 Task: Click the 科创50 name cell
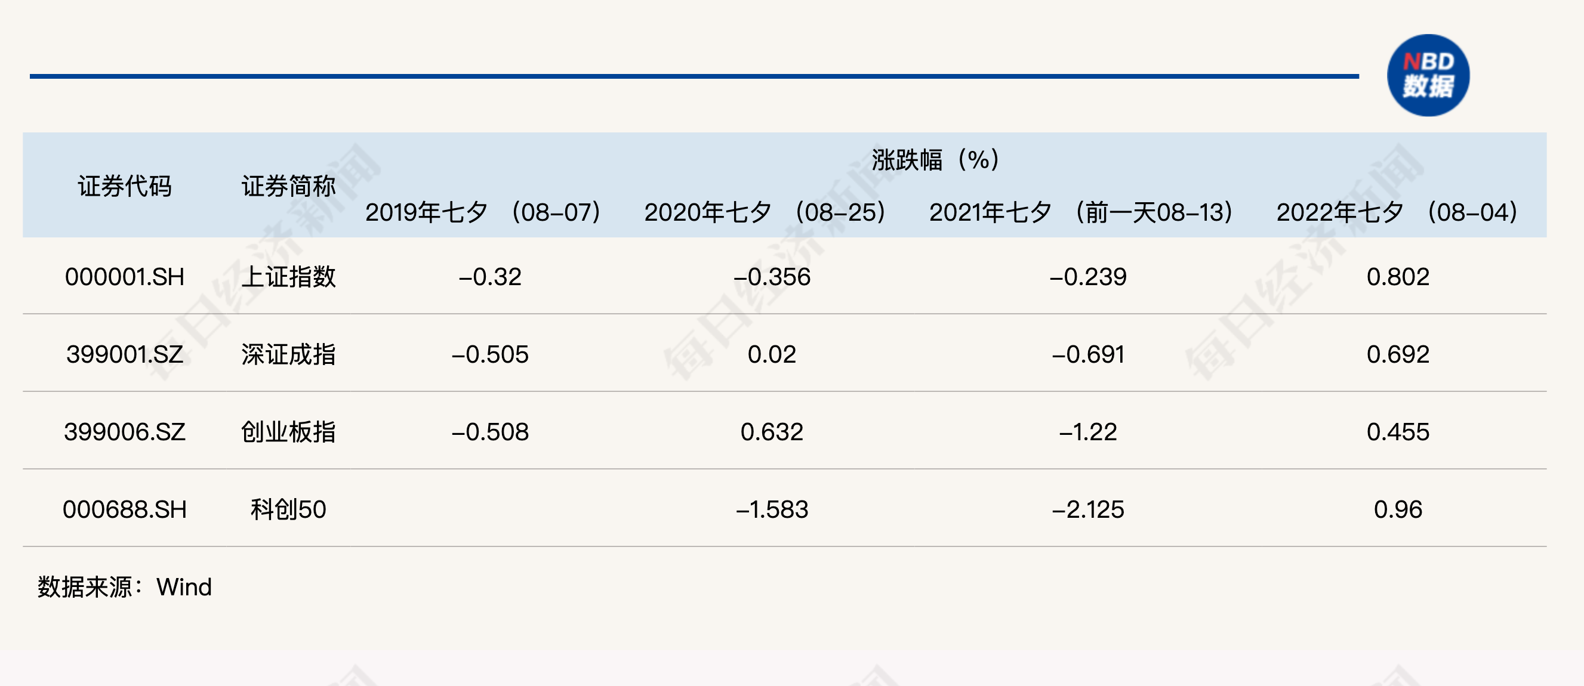pos(288,509)
